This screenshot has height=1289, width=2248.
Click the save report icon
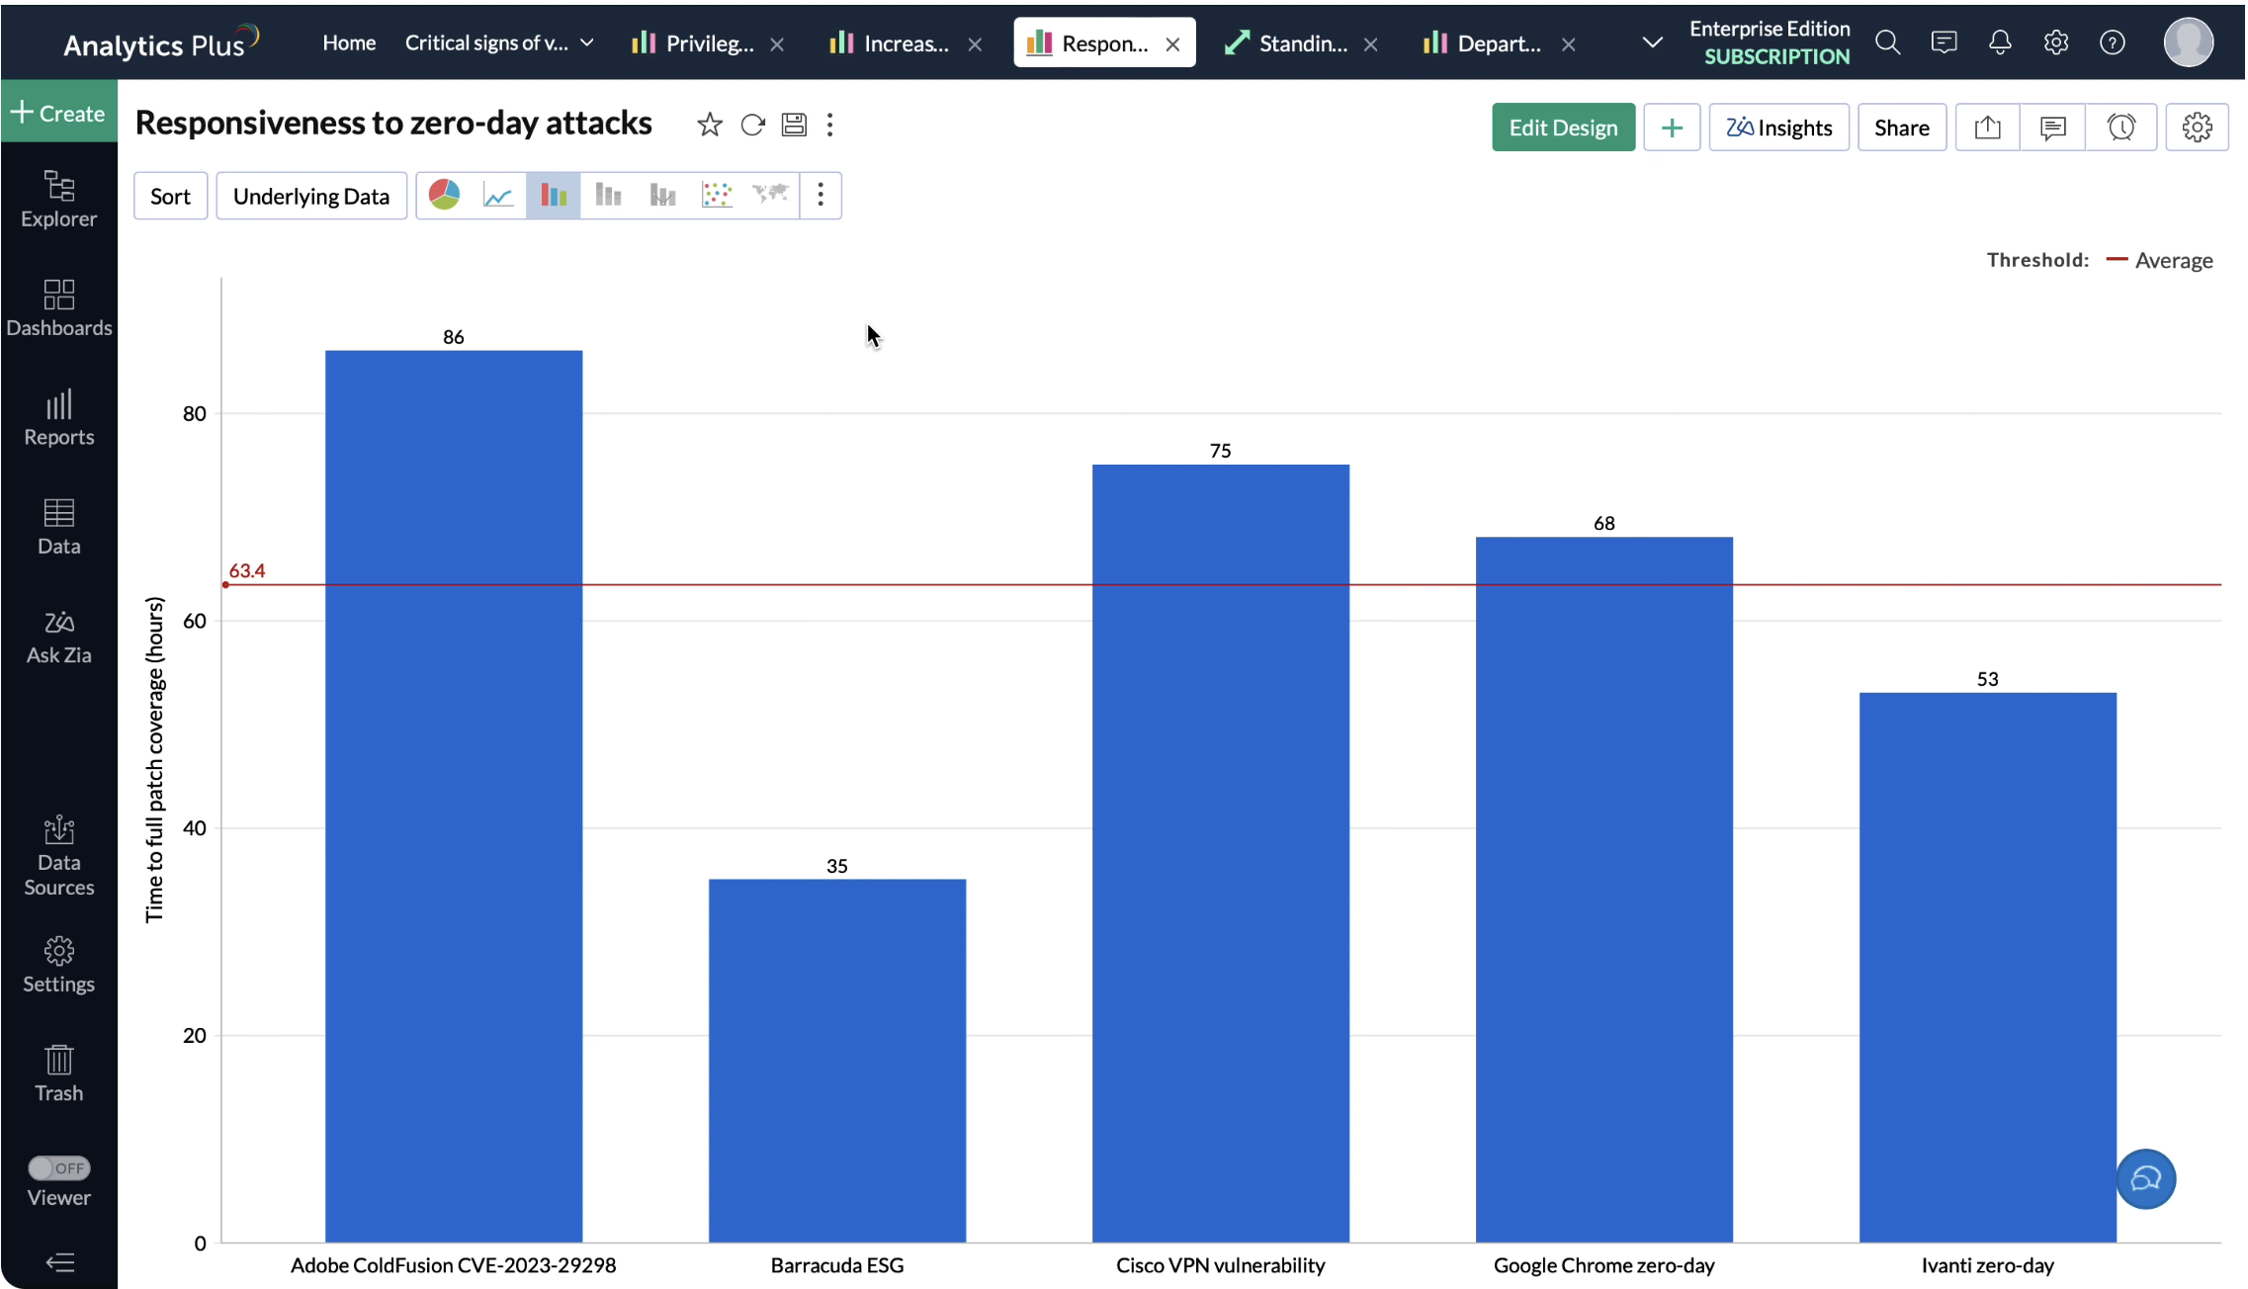click(794, 125)
